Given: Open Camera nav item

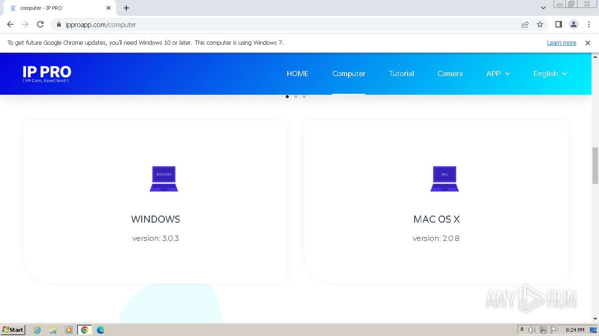Looking at the screenshot, I should 450,74.
